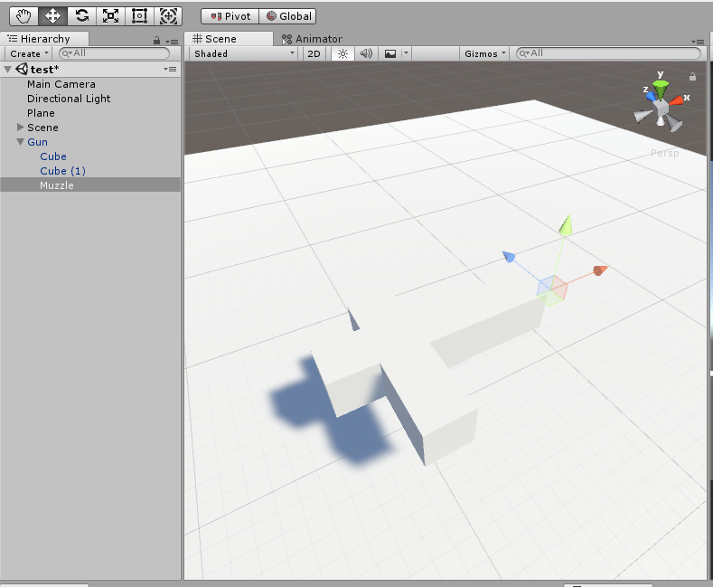Viewport: 713px width, 587px height.
Task: Click the green Y move arrow handle
Action: [566, 225]
